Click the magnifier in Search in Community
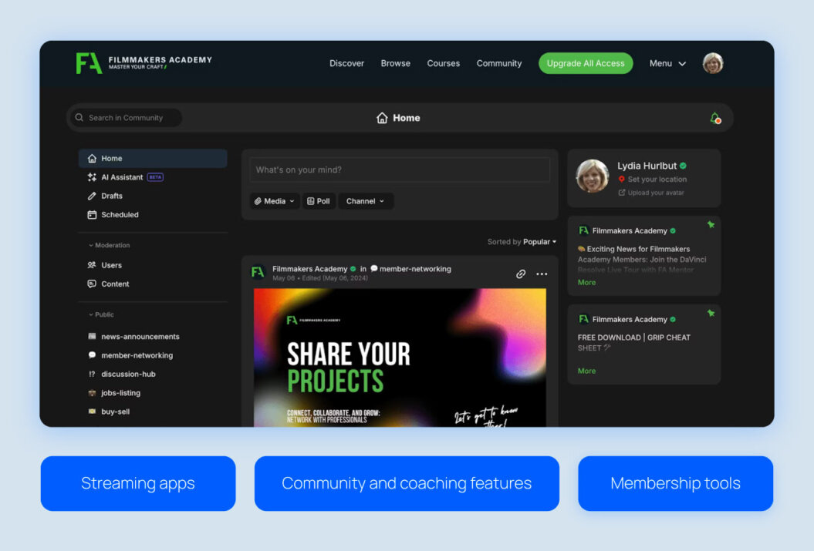 (x=79, y=117)
